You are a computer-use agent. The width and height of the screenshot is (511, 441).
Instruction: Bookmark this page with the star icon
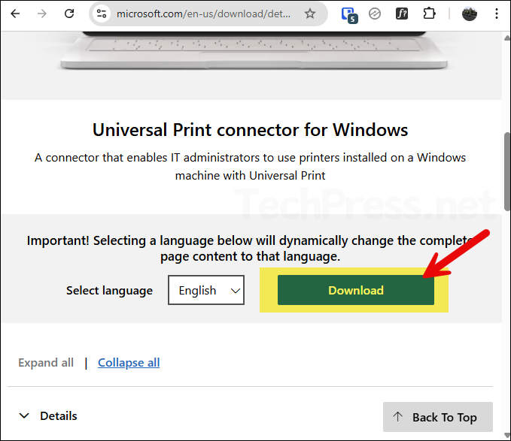click(310, 14)
